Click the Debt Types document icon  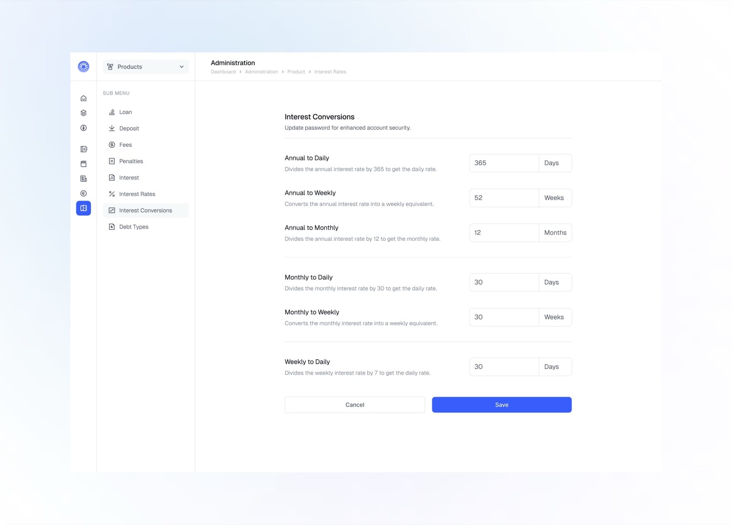tap(112, 227)
